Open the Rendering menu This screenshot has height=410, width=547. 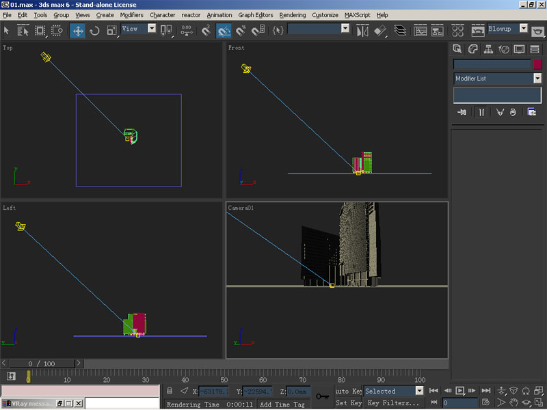pos(293,15)
